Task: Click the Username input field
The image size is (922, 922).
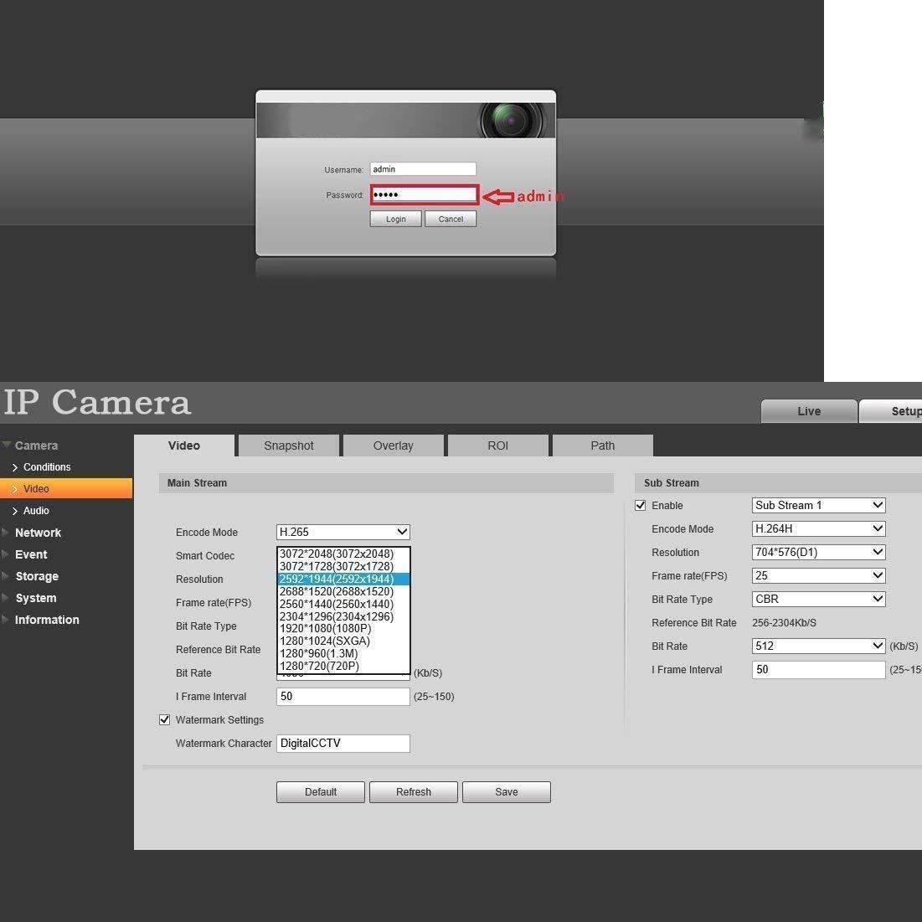Action: (x=423, y=169)
